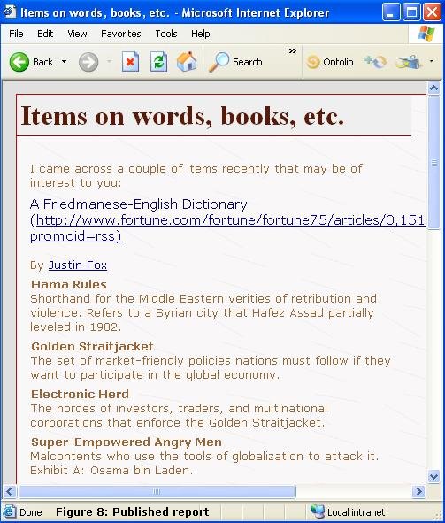This screenshot has height=523, width=445.
Task: Open the View menu
Action: (x=77, y=34)
